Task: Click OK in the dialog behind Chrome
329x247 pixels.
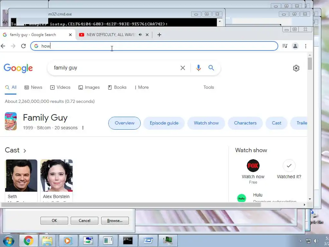Action: [54, 221]
